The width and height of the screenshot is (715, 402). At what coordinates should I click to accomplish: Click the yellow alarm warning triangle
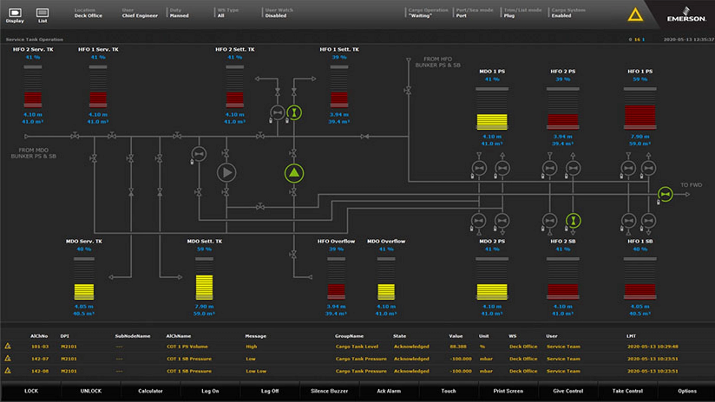click(635, 15)
